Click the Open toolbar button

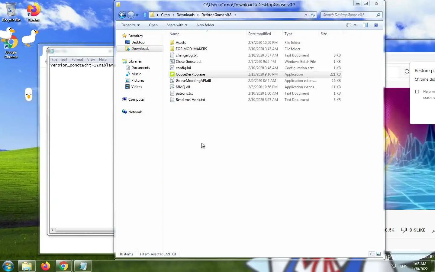(x=153, y=25)
